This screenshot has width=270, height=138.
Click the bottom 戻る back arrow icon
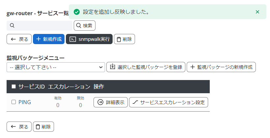[13, 126]
